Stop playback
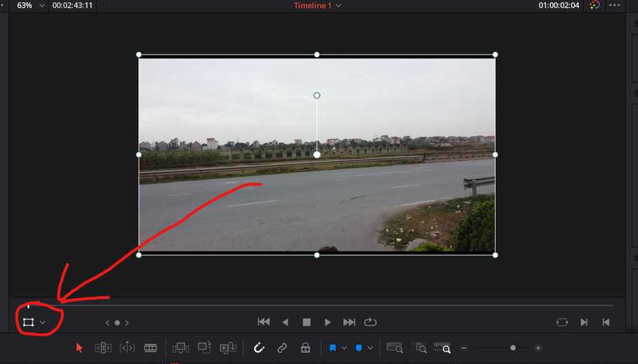This screenshot has width=638, height=364. [307, 322]
